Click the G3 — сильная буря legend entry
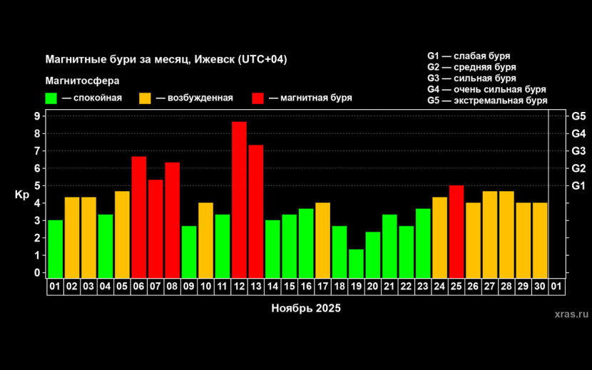This screenshot has height=370, width=592. (x=471, y=78)
